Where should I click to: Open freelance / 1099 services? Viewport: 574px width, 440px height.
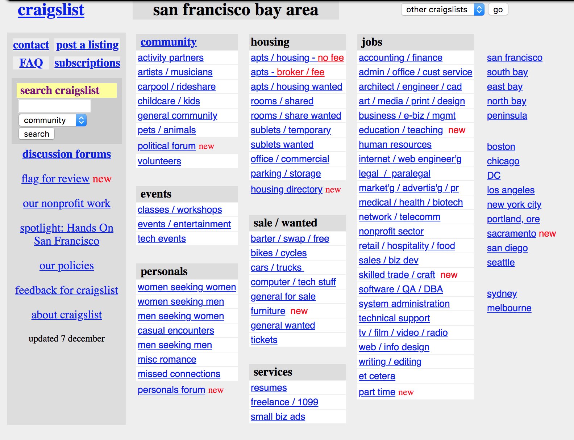coord(284,402)
